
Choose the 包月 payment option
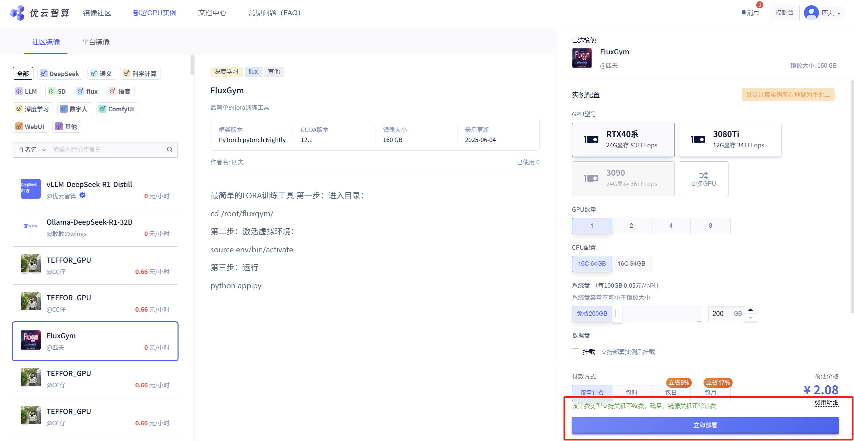point(710,392)
